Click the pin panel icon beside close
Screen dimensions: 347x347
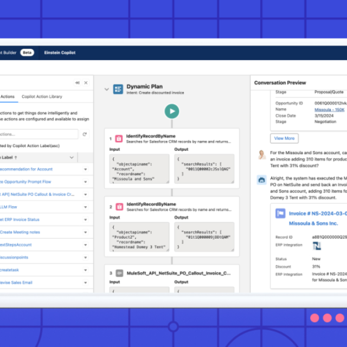tap(77, 83)
